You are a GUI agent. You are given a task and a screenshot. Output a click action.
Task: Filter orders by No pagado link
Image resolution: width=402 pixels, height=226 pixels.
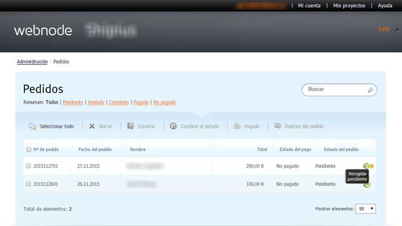164,102
